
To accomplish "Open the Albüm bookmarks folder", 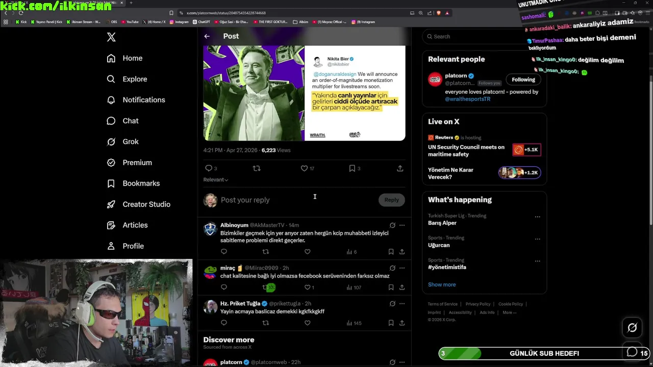I will pyautogui.click(x=300, y=22).
